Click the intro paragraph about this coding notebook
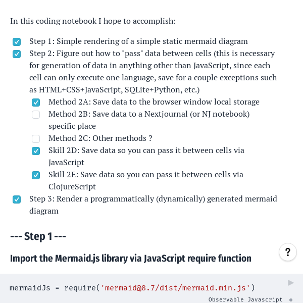 click(x=93, y=21)
